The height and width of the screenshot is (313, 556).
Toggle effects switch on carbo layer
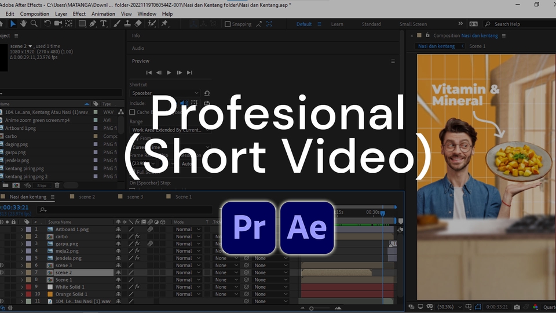pos(137,236)
